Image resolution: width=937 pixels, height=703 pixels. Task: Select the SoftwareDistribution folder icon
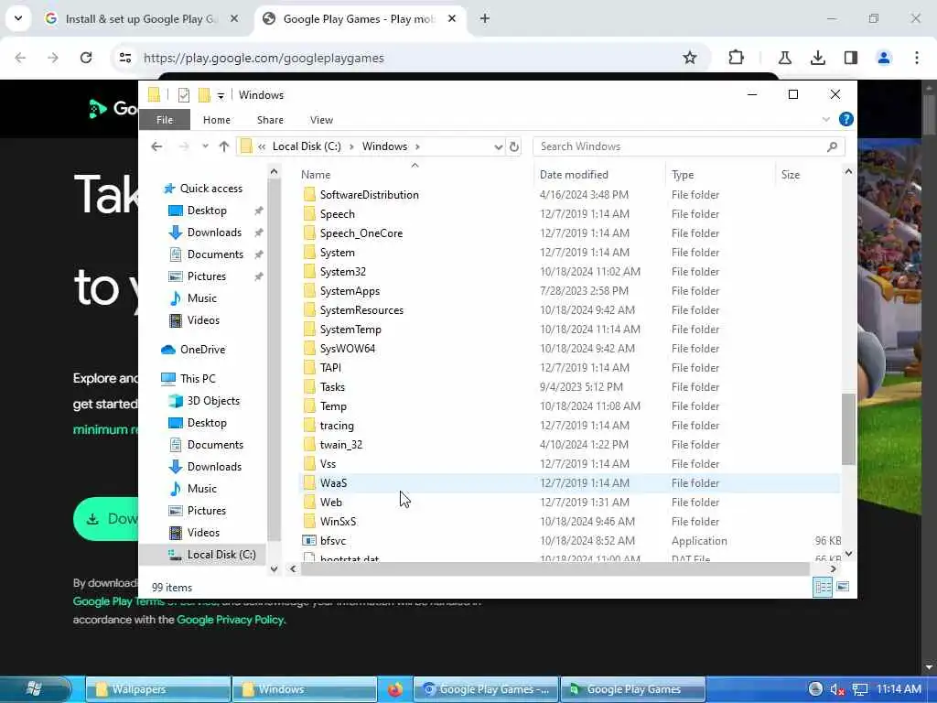[x=309, y=195]
